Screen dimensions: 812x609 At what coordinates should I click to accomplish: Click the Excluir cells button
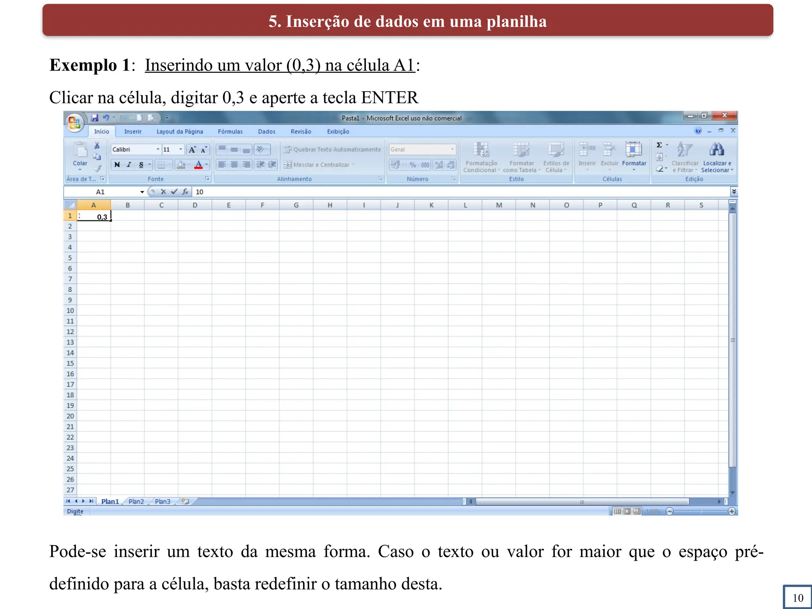click(609, 157)
